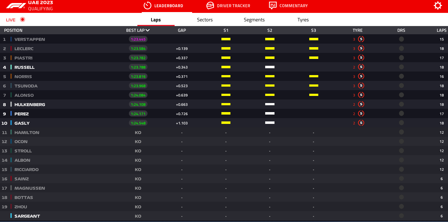
Task: Click Leclerc's soft tyre icon
Action: point(361,49)
